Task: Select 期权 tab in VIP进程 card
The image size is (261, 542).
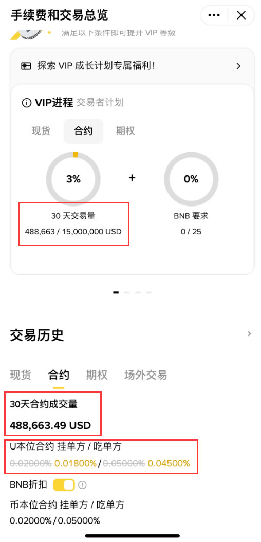Action: [125, 131]
